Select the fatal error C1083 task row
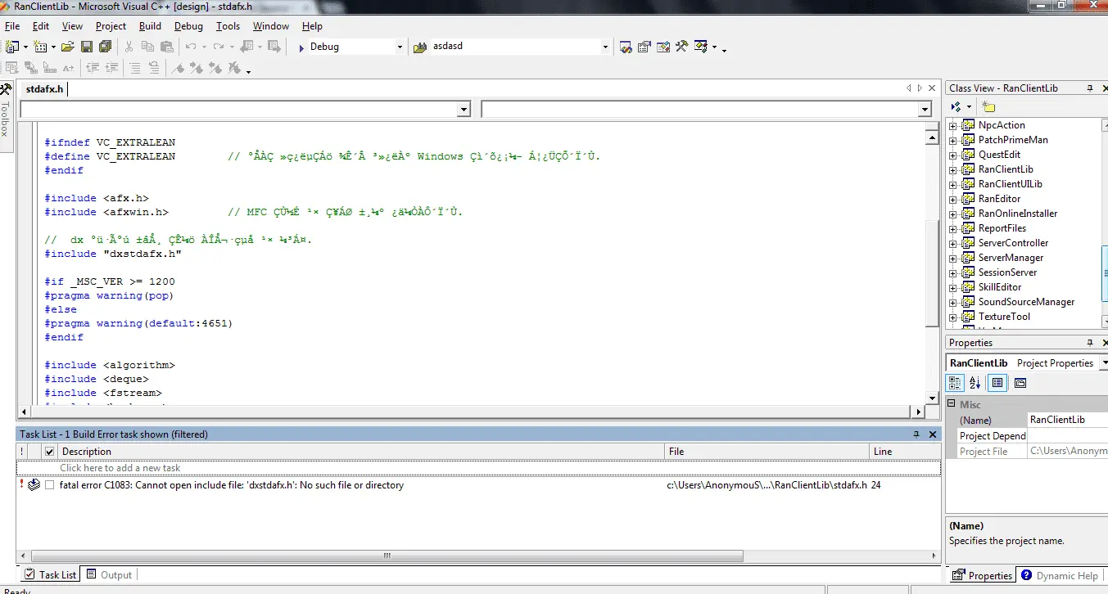This screenshot has width=1108, height=594. (x=478, y=485)
